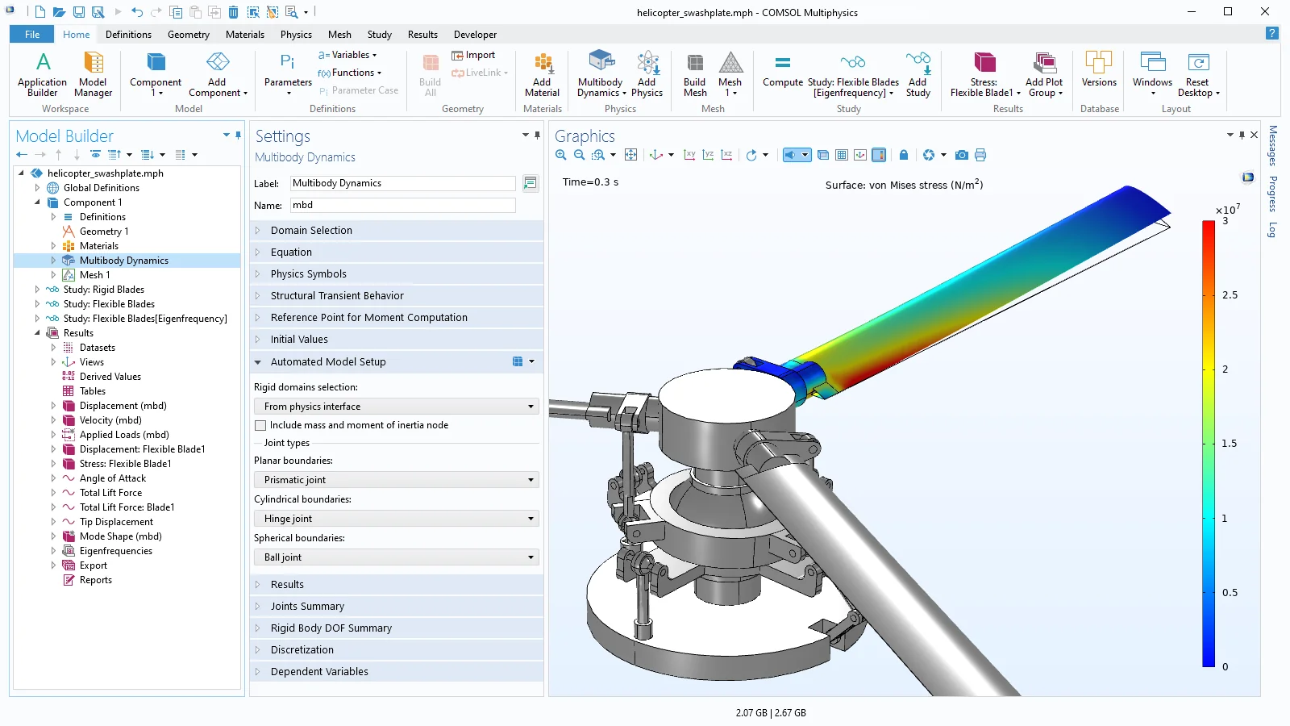
Task: Toggle the legend display button in Graphics
Action: pos(879,155)
